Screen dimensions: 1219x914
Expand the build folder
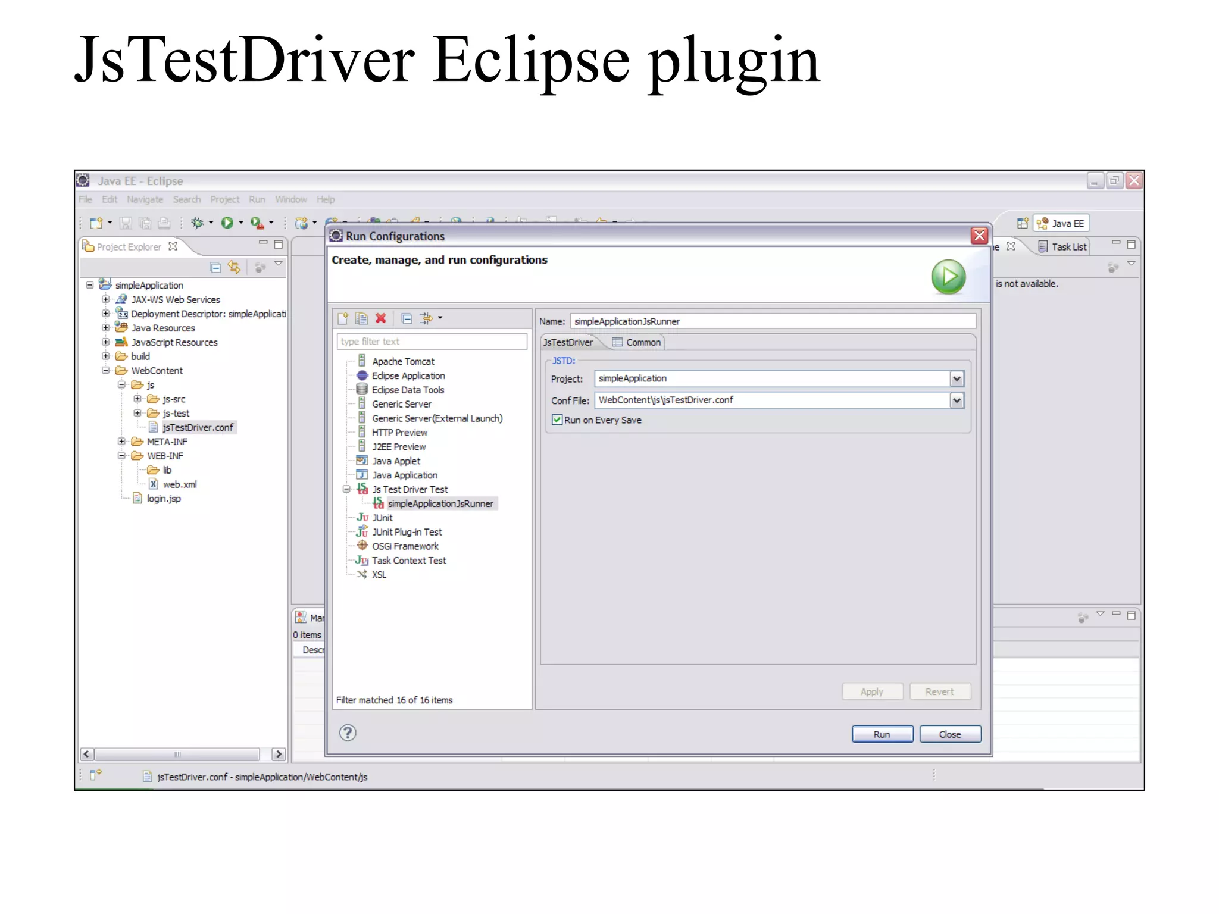pyautogui.click(x=105, y=356)
